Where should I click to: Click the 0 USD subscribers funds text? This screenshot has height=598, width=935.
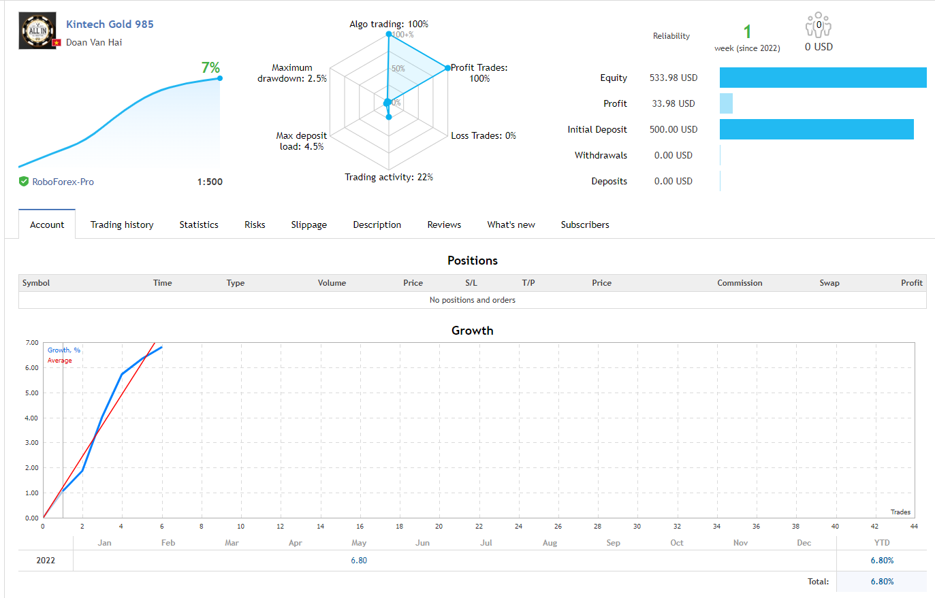pyautogui.click(x=819, y=47)
